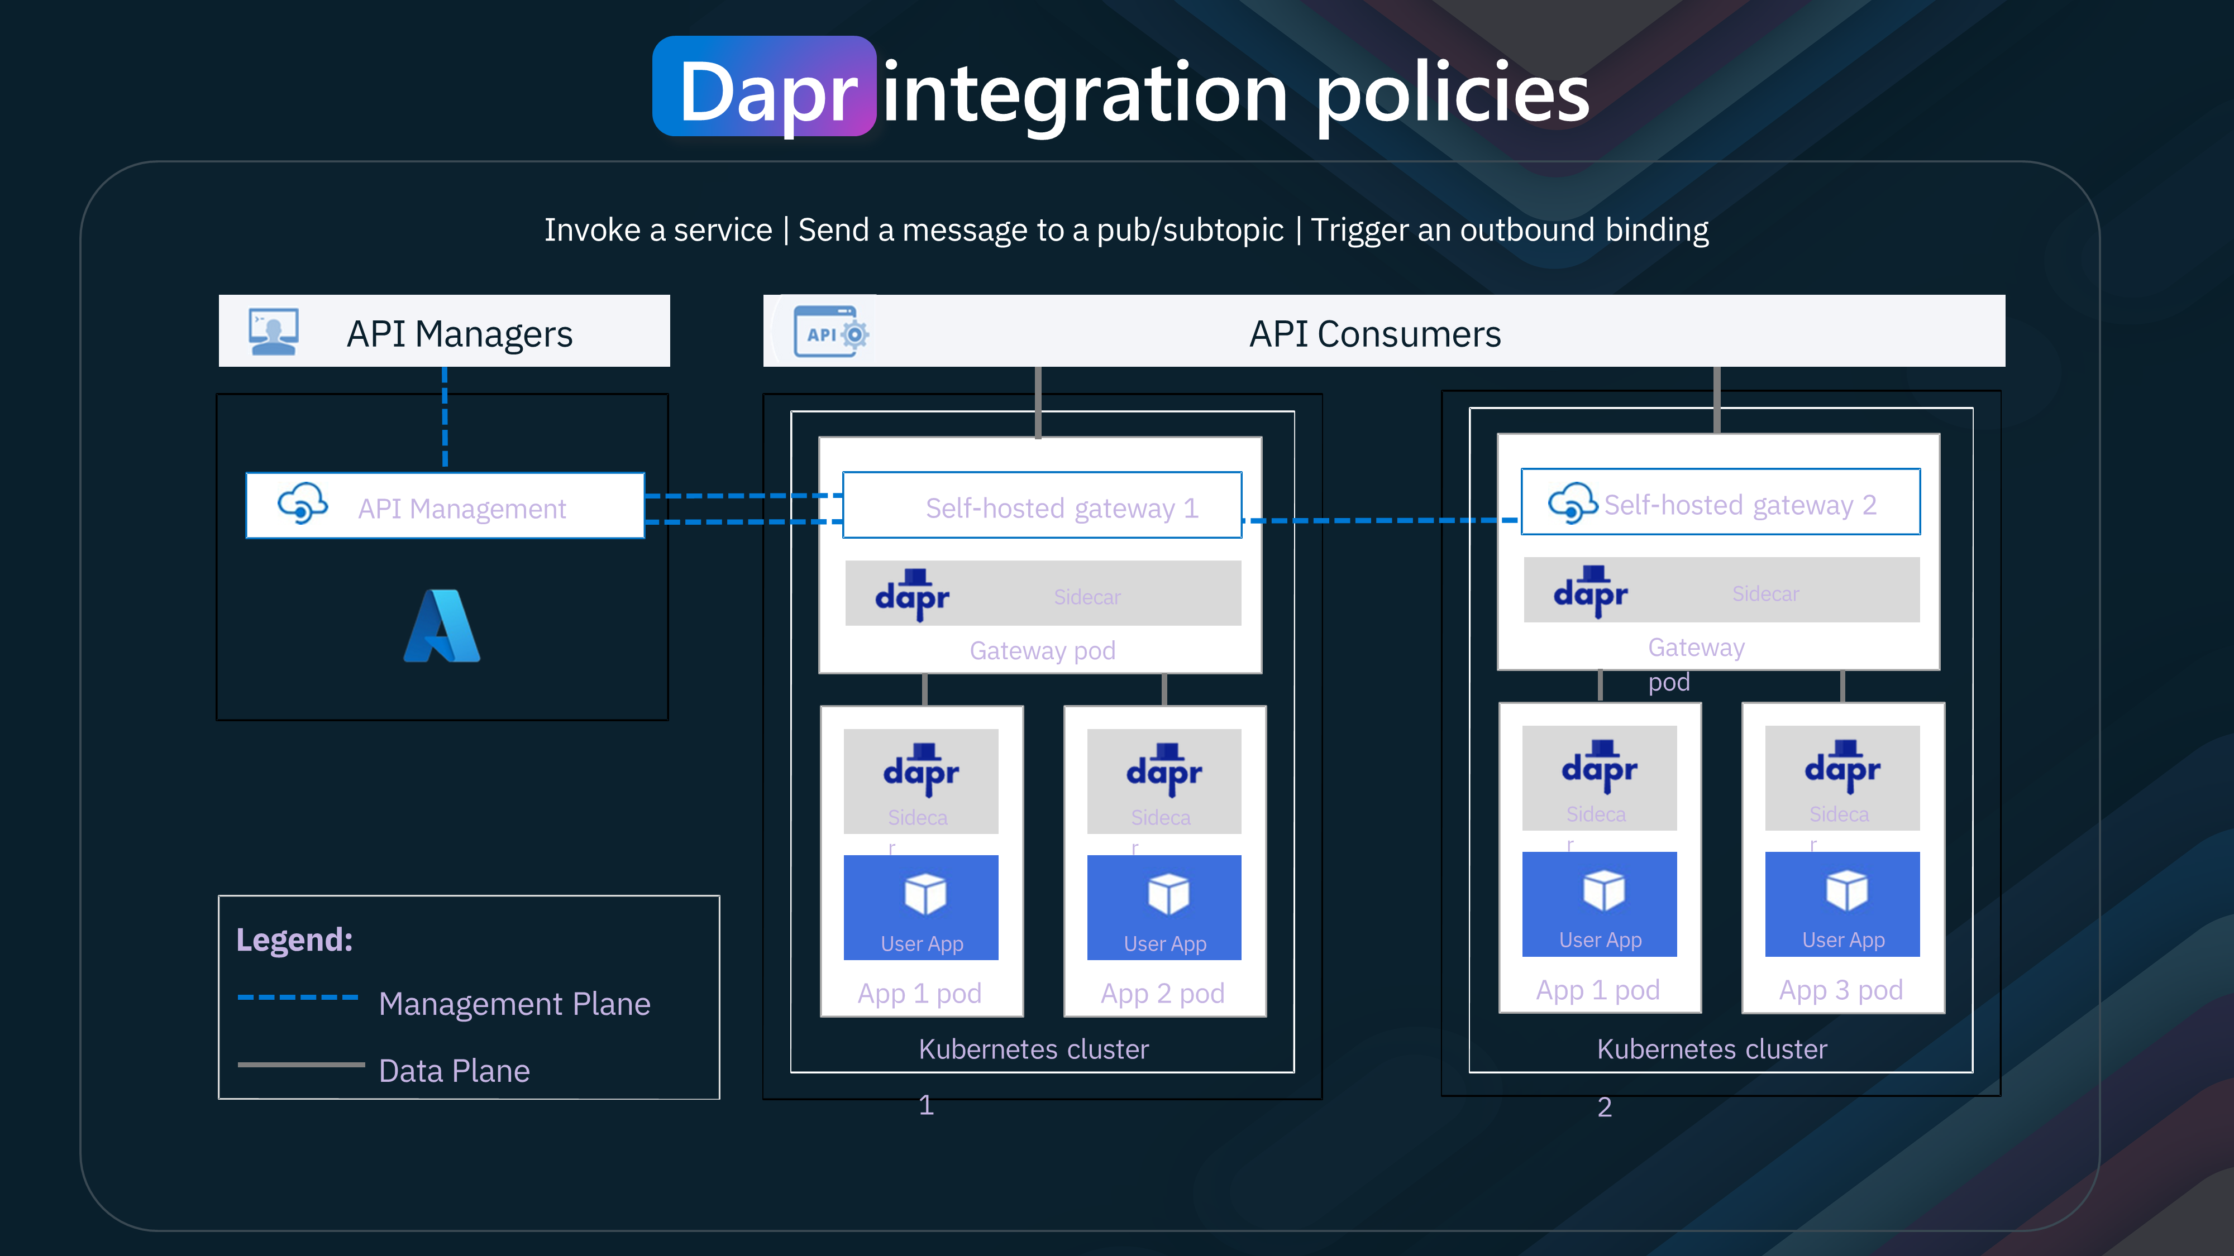Click dapr logo in App 3 pod
This screenshot has width=2234, height=1256.
click(1842, 766)
